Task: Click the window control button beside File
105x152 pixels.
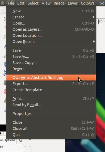Action: pos(2,3)
